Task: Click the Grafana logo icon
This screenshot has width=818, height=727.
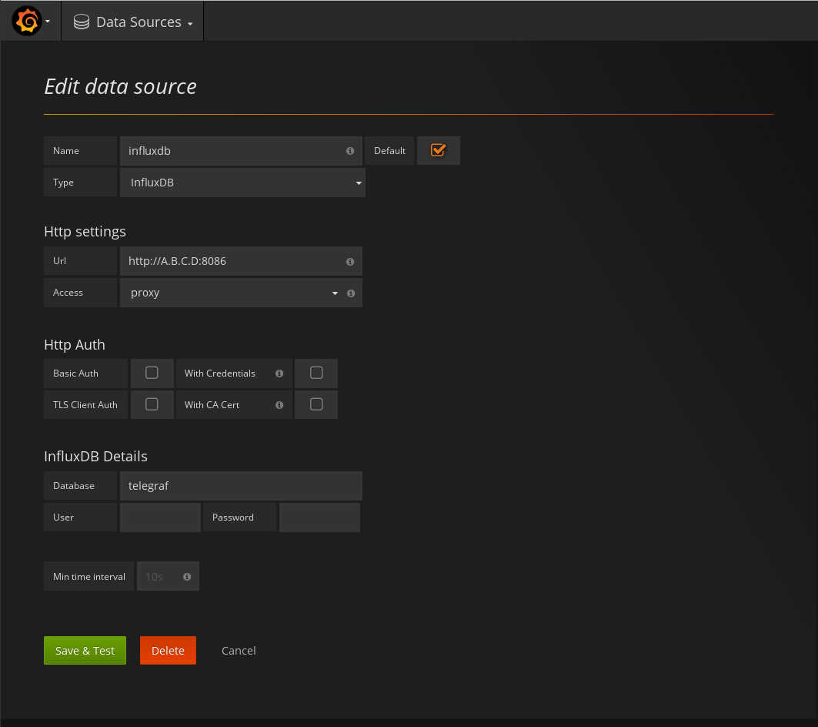Action: pos(26,22)
